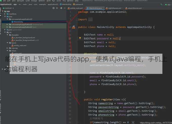Click Application22 breadcrumb
The height and width of the screenshot is (124, 172).
click(6, 4)
